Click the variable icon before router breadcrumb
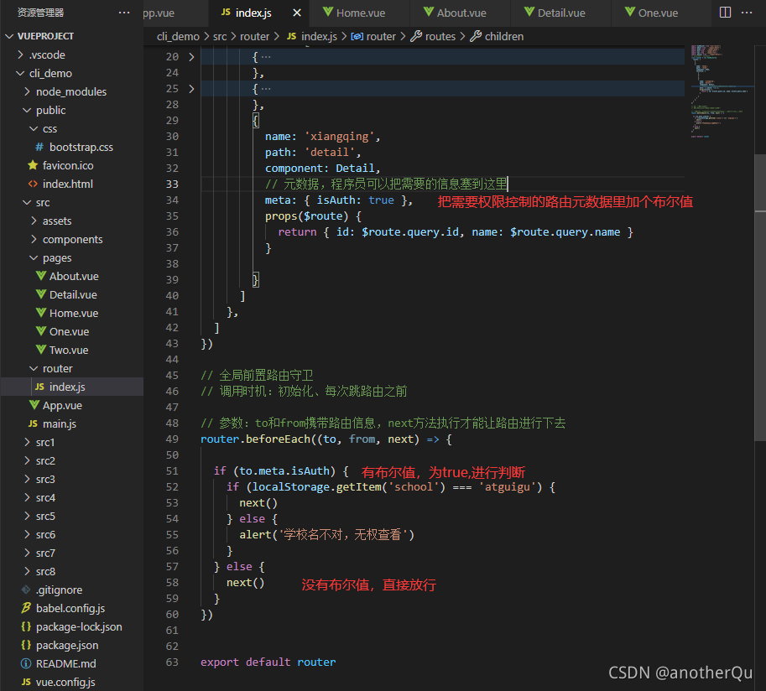 click(x=357, y=37)
